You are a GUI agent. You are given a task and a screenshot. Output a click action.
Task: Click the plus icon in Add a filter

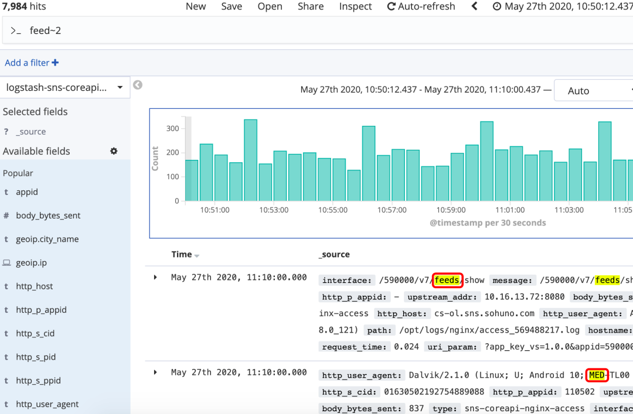pos(55,63)
